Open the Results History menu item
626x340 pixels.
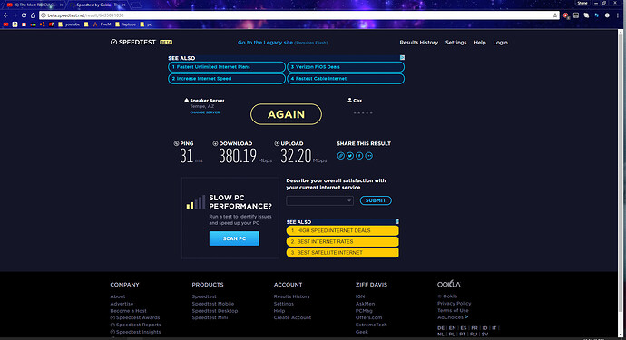tap(419, 43)
